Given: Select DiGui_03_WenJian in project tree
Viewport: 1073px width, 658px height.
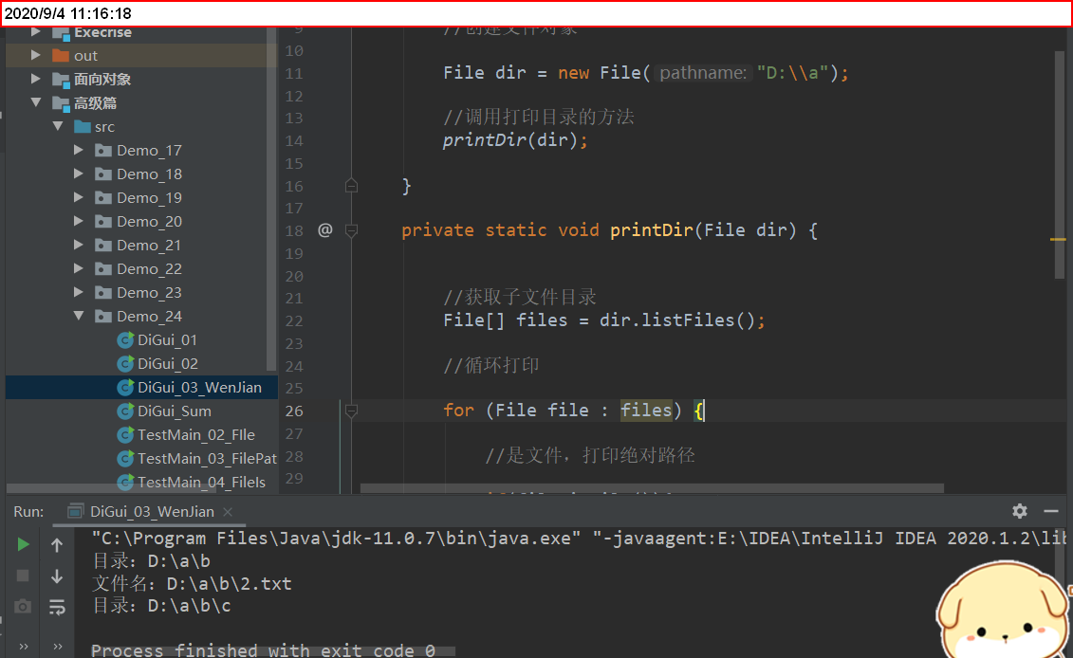Looking at the screenshot, I should [x=141, y=387].
